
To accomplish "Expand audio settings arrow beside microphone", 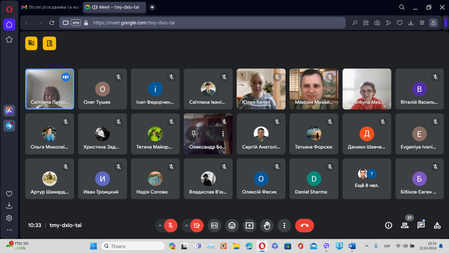I will coord(160,225).
